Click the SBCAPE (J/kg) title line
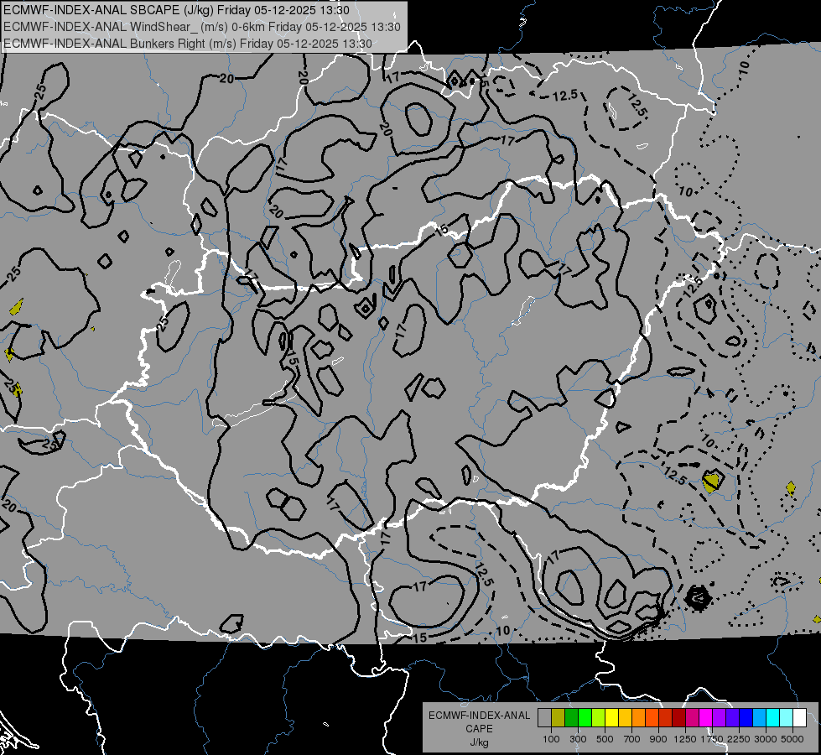The height and width of the screenshot is (755, 821). pyautogui.click(x=176, y=10)
